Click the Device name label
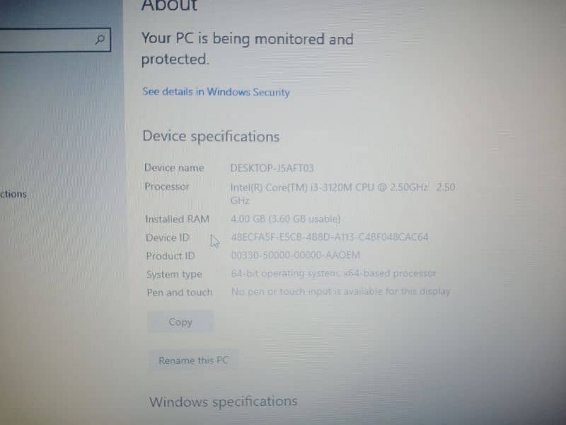Screen dimensions: 566x425 tap(174, 168)
